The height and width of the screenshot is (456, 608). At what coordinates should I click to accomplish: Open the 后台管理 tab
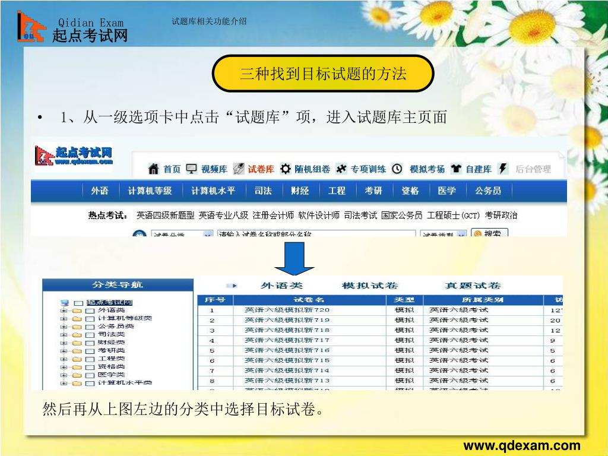533,169
